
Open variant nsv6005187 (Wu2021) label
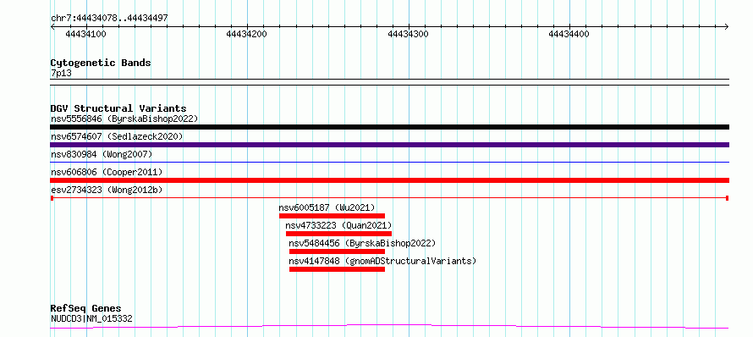tap(327, 207)
